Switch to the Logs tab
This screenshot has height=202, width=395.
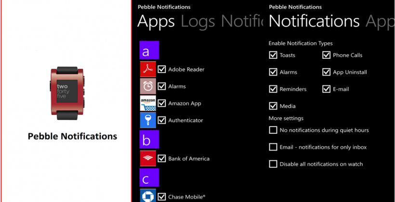(198, 21)
